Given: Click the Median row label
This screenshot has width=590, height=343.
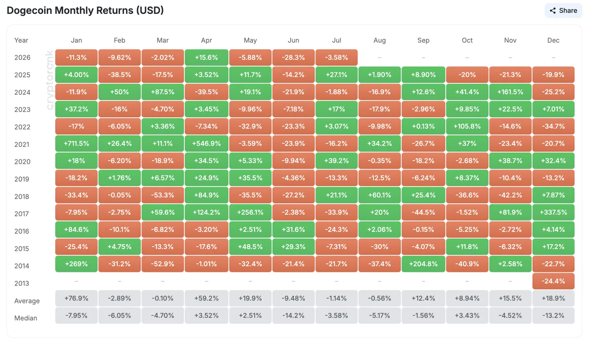Looking at the screenshot, I should pos(25,318).
